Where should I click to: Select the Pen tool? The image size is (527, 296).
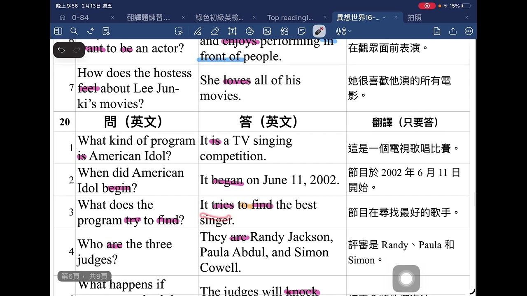coord(198,31)
